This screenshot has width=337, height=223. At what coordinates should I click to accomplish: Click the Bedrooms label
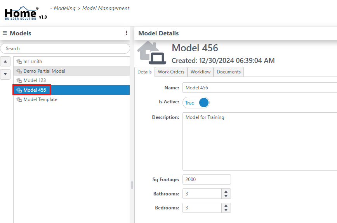point(167,208)
